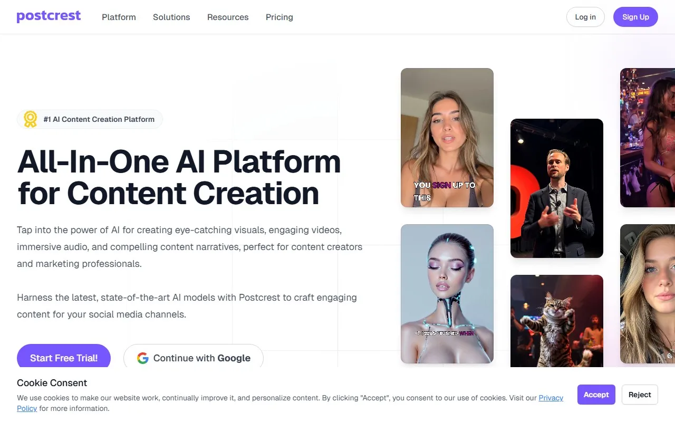Go to the Pricing page
Screen dimensions: 675x422
(x=279, y=17)
